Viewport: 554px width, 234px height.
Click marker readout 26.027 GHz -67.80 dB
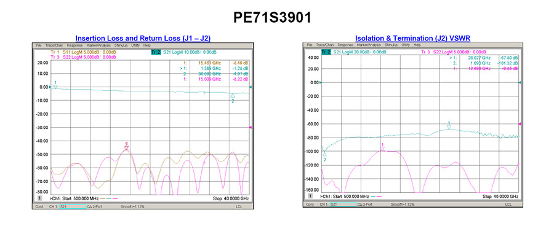click(483, 58)
